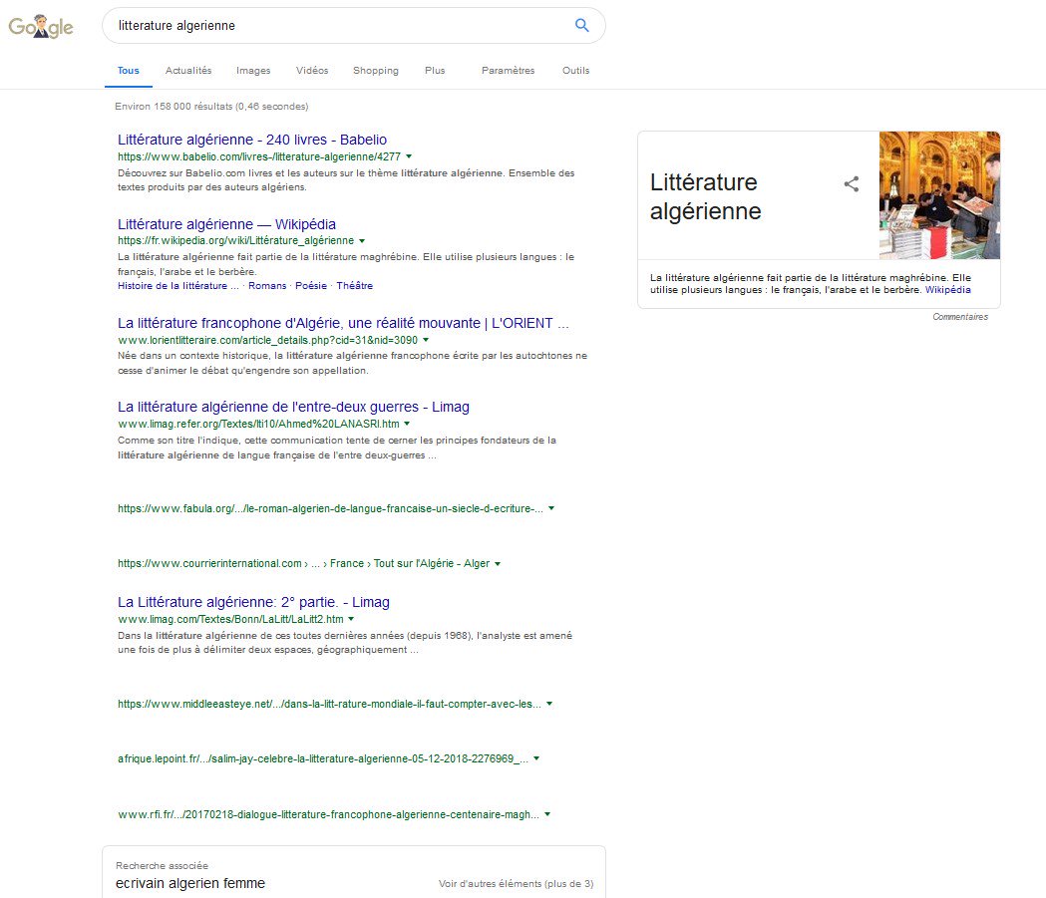Open the Plus menu
The image size is (1046, 898).
click(x=435, y=71)
